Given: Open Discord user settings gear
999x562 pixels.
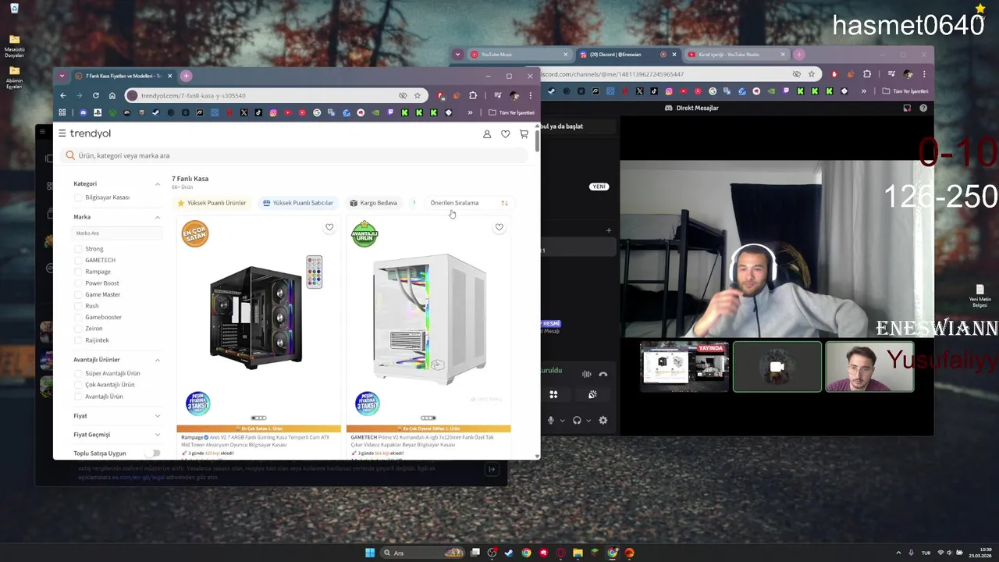Looking at the screenshot, I should [x=603, y=420].
